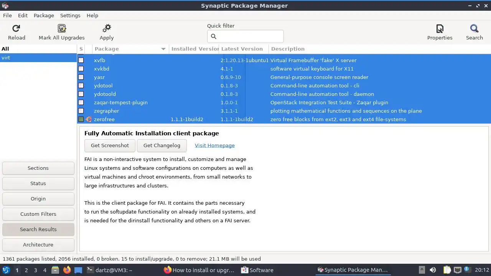The width and height of the screenshot is (491, 276).
Task: Switch to workspace 2 in the taskbar
Action: (x=26, y=270)
